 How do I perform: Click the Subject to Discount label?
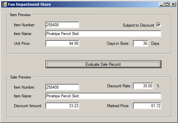click(138, 25)
